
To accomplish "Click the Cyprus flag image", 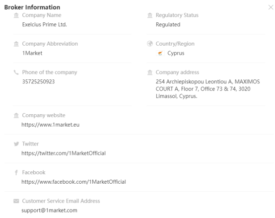I will [160, 53].
